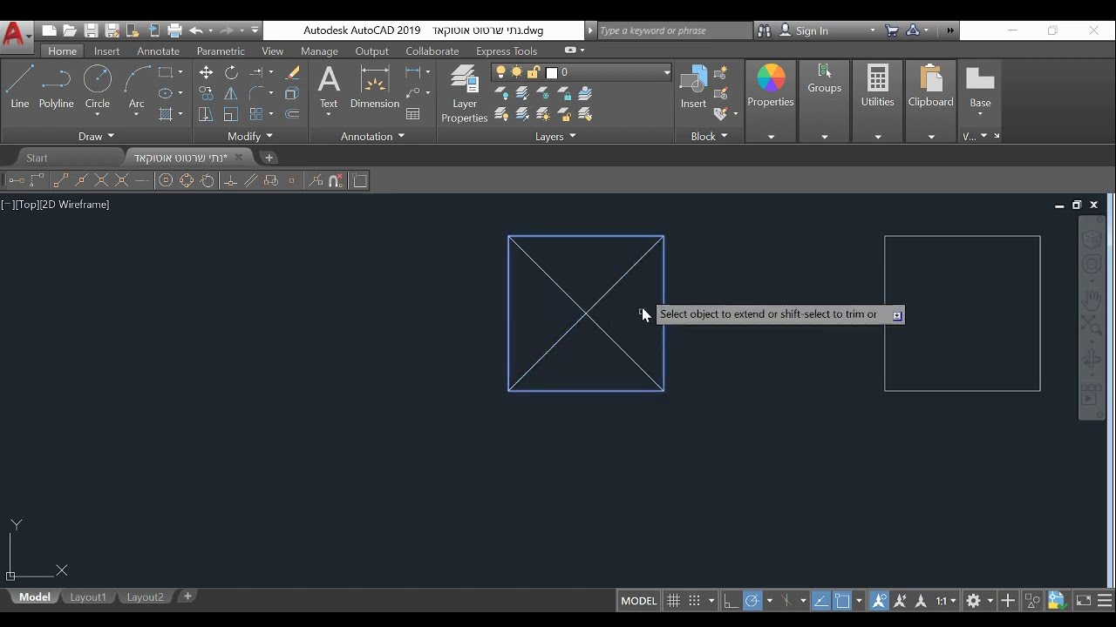Click Sign In button

[x=812, y=30]
